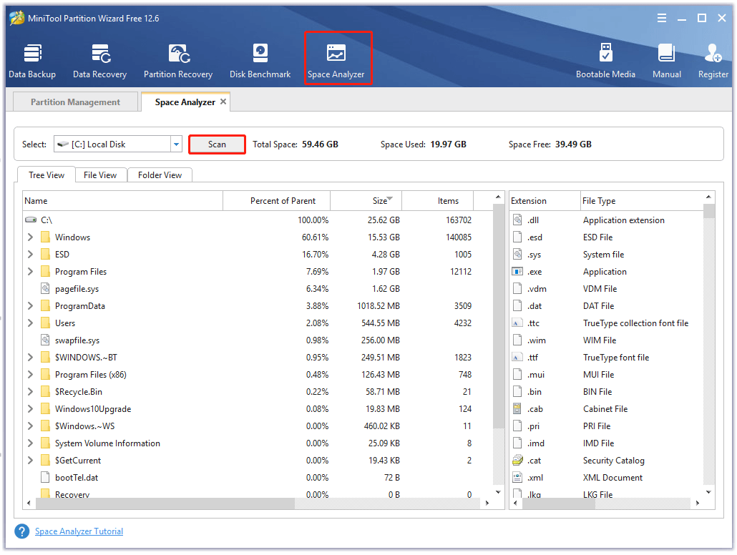Open the Data Backup tool
737x555 pixels.
[x=31, y=61]
